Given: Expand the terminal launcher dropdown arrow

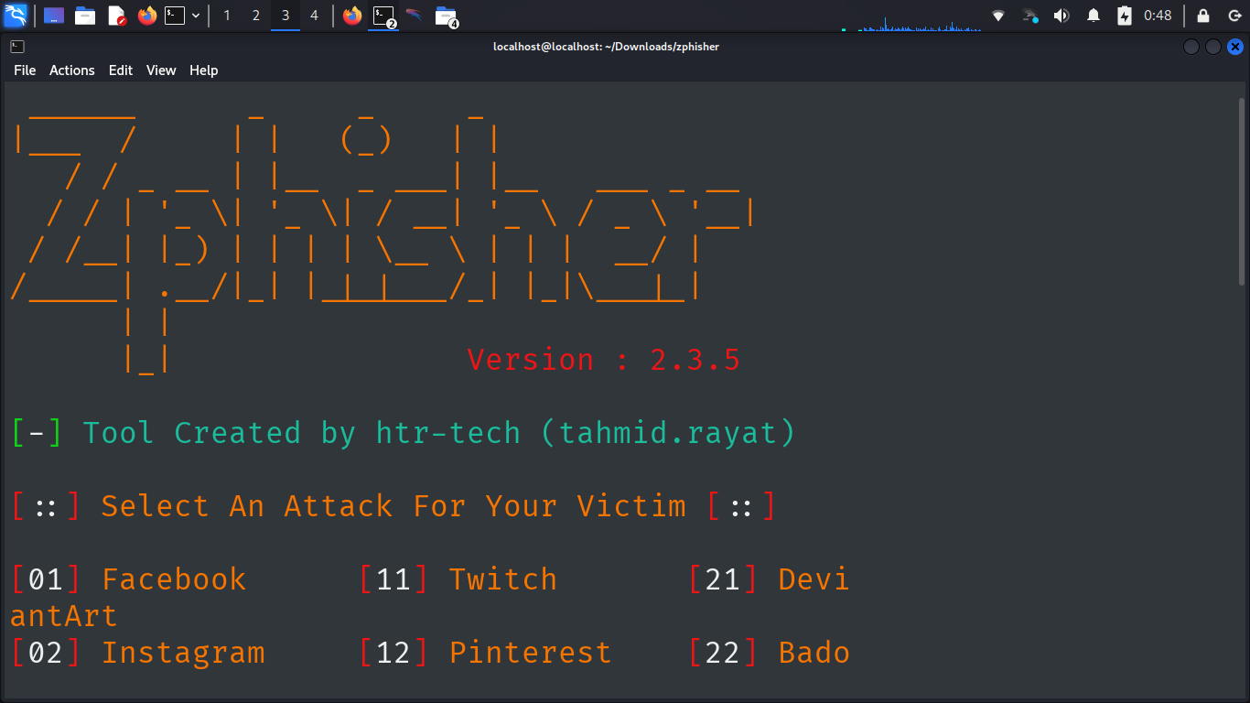Looking at the screenshot, I should coord(196,16).
